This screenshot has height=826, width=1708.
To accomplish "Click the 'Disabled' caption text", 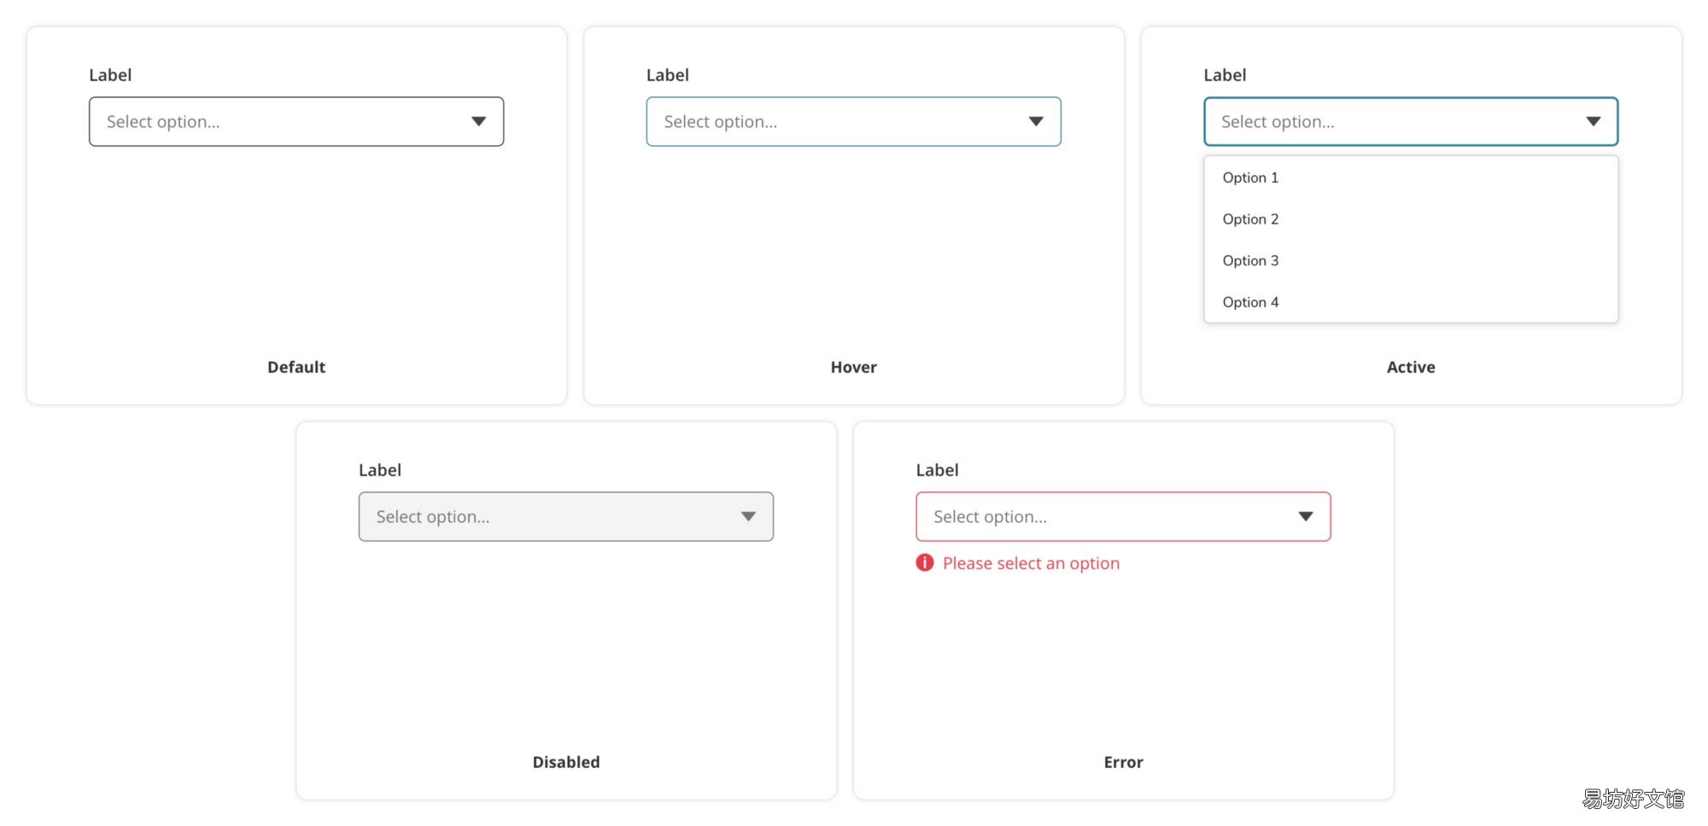I will [566, 762].
